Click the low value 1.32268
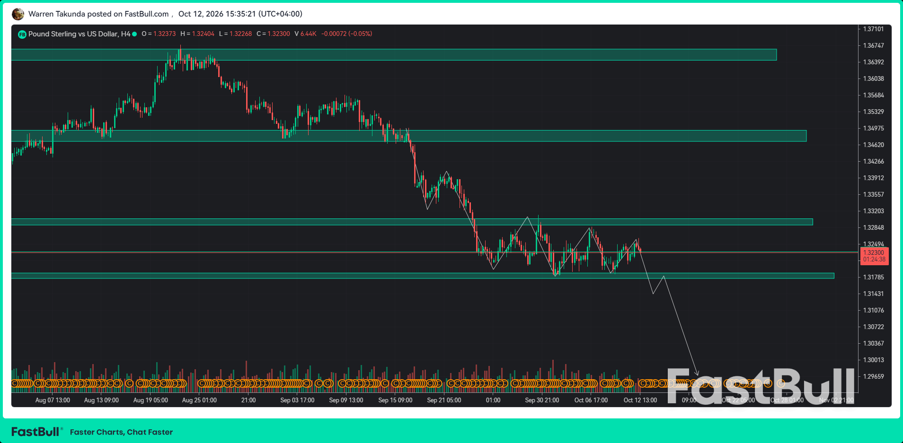The image size is (903, 443). 240,34
